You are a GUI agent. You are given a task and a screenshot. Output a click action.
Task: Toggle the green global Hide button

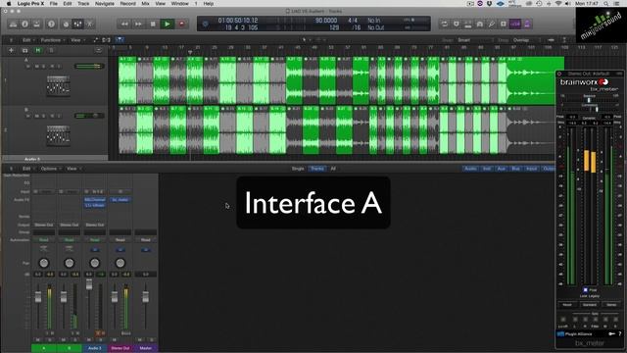(38, 50)
